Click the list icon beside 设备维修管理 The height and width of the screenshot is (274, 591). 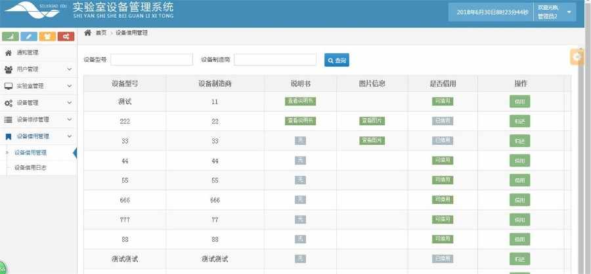click(9, 120)
